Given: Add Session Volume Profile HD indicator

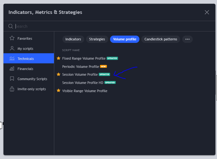Looking at the screenshot, I should [x=83, y=83].
